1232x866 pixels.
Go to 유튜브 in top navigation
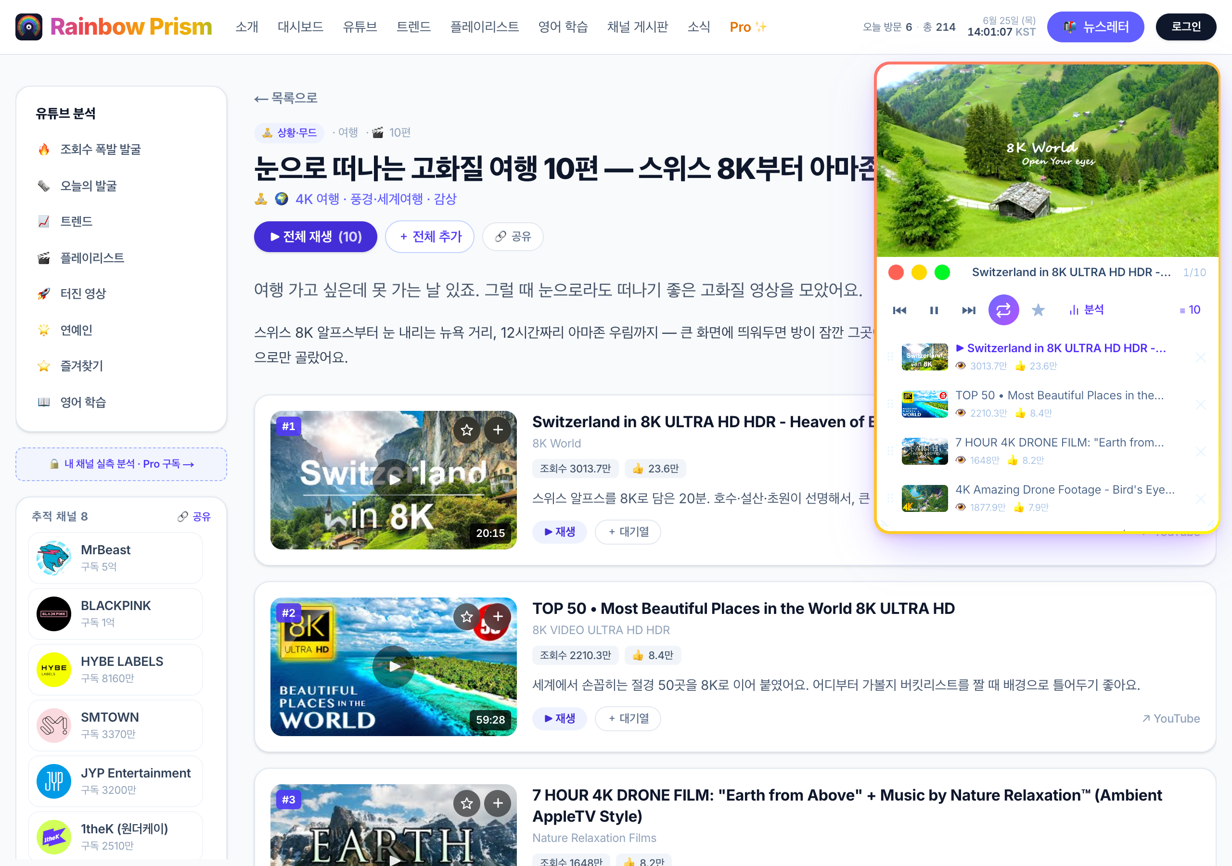click(x=360, y=27)
